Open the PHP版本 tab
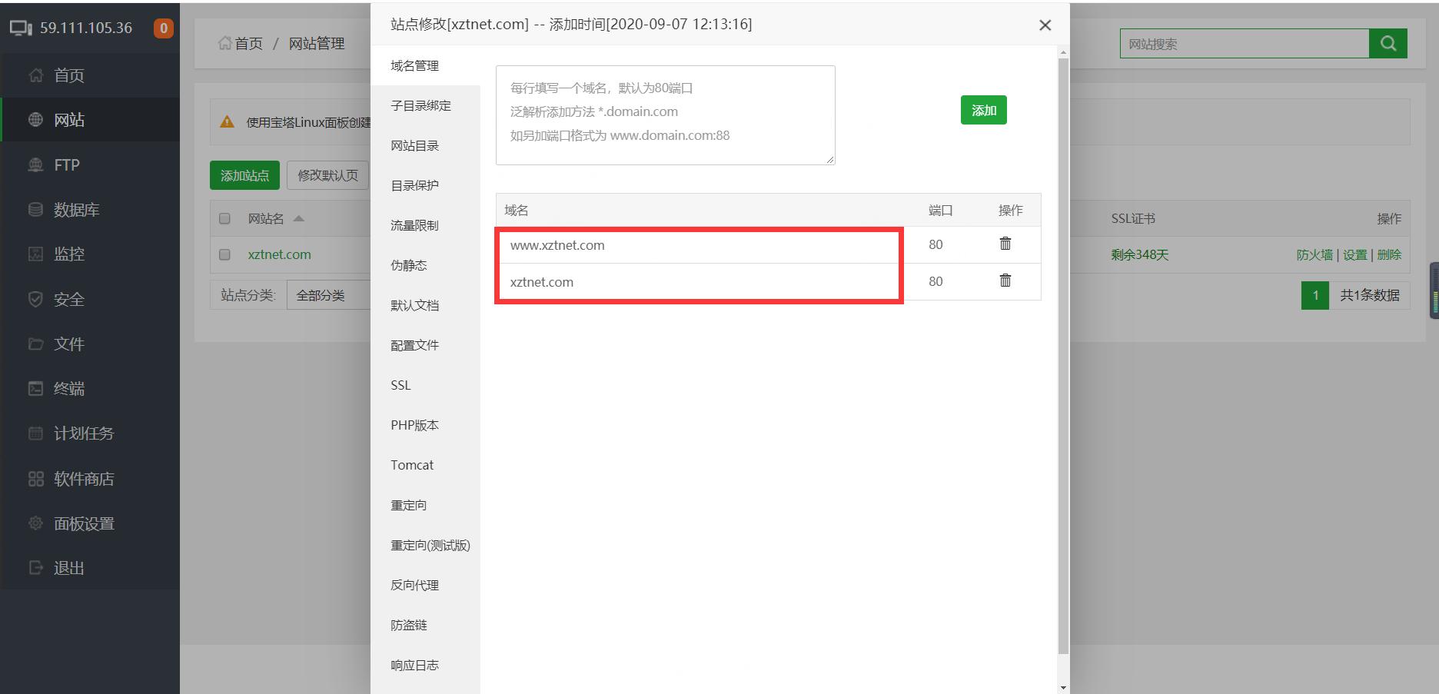Screen dimensions: 1439x694 click(414, 424)
